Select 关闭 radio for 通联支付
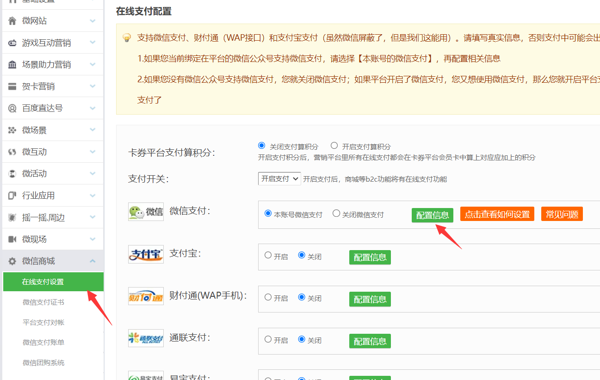This screenshot has height=380, width=600. pos(302,339)
